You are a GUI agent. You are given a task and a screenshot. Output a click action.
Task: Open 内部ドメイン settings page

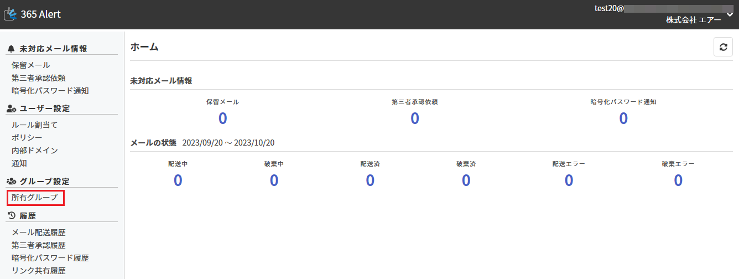point(34,151)
